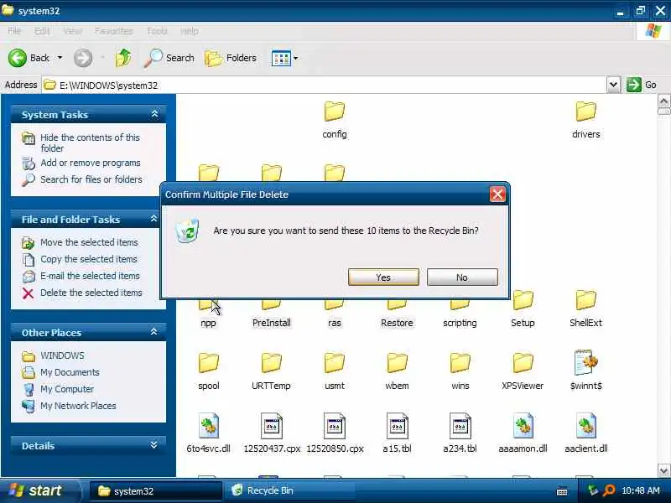Confirm deletion with the Yes button
Viewport: 671px width, 503px height.
click(x=383, y=277)
